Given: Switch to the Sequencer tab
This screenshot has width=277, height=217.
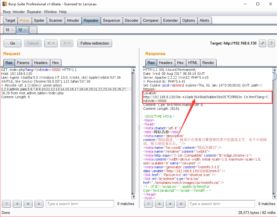Looking at the screenshot, I should (x=112, y=21).
